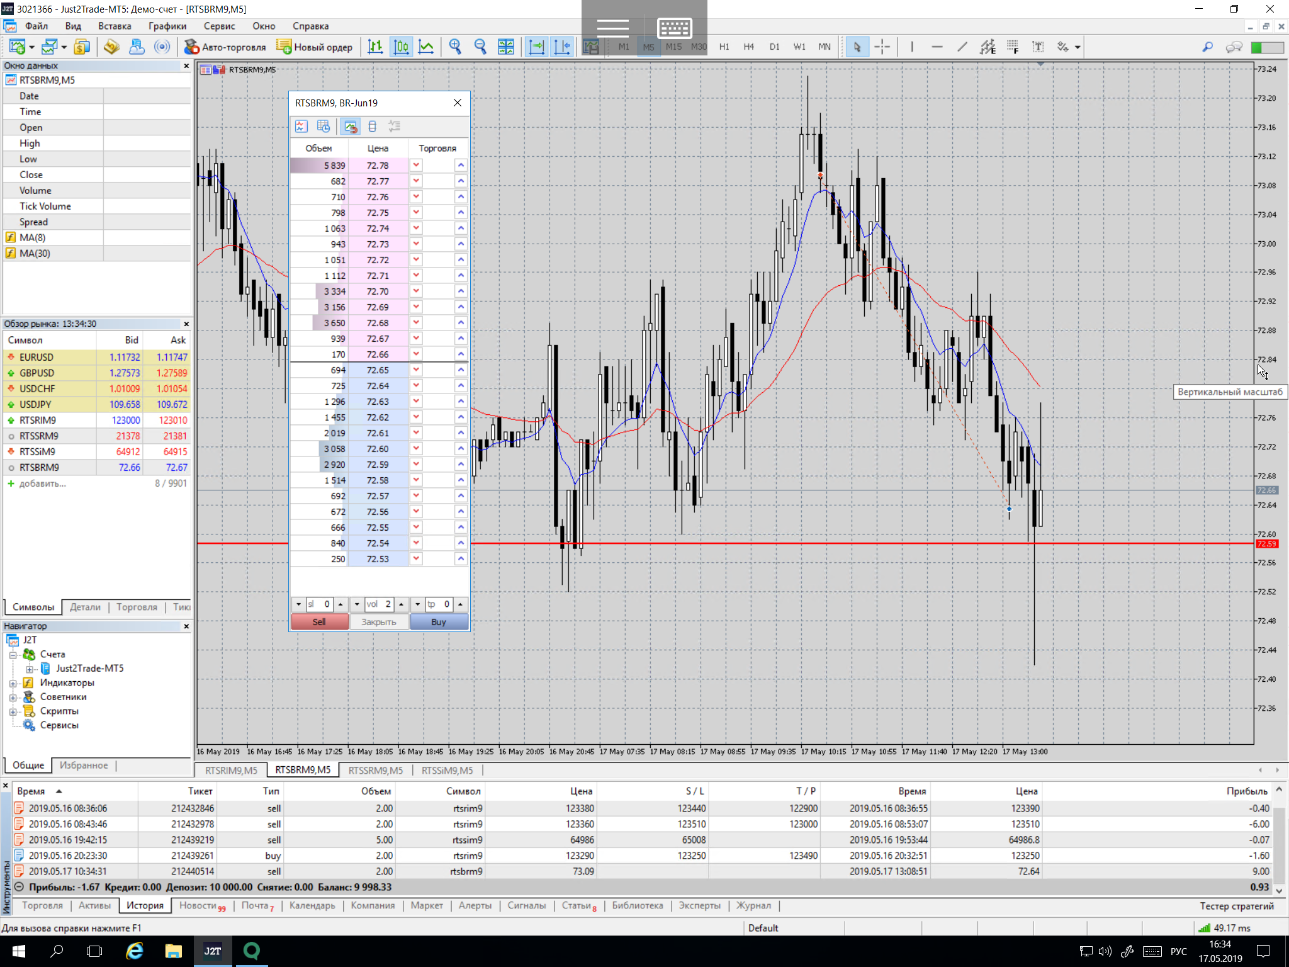This screenshot has width=1289, height=967.
Task: Click the zoom in magnifier icon
Action: tap(455, 47)
